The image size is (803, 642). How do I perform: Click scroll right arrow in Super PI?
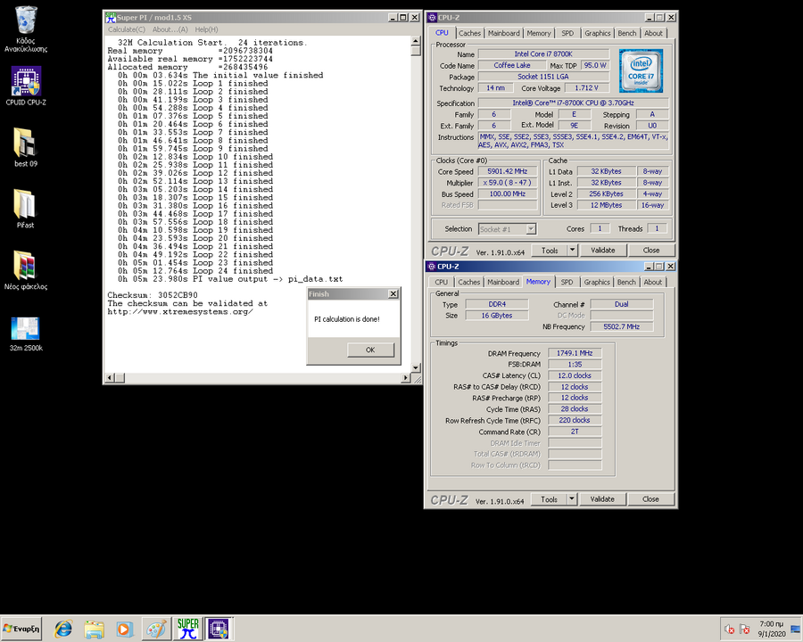tap(406, 378)
